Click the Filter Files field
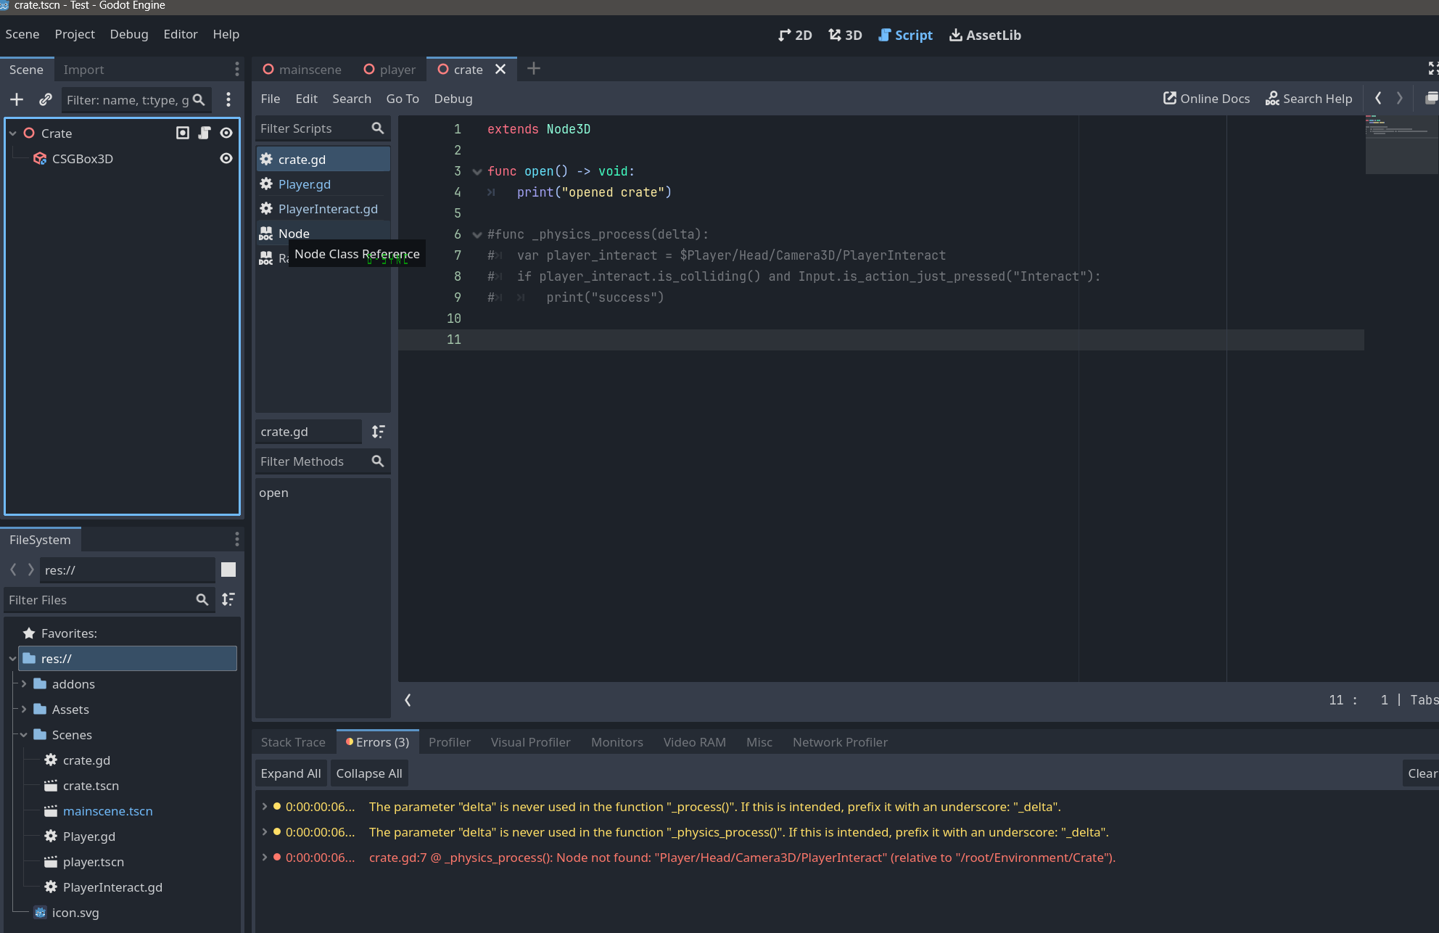 (102, 600)
